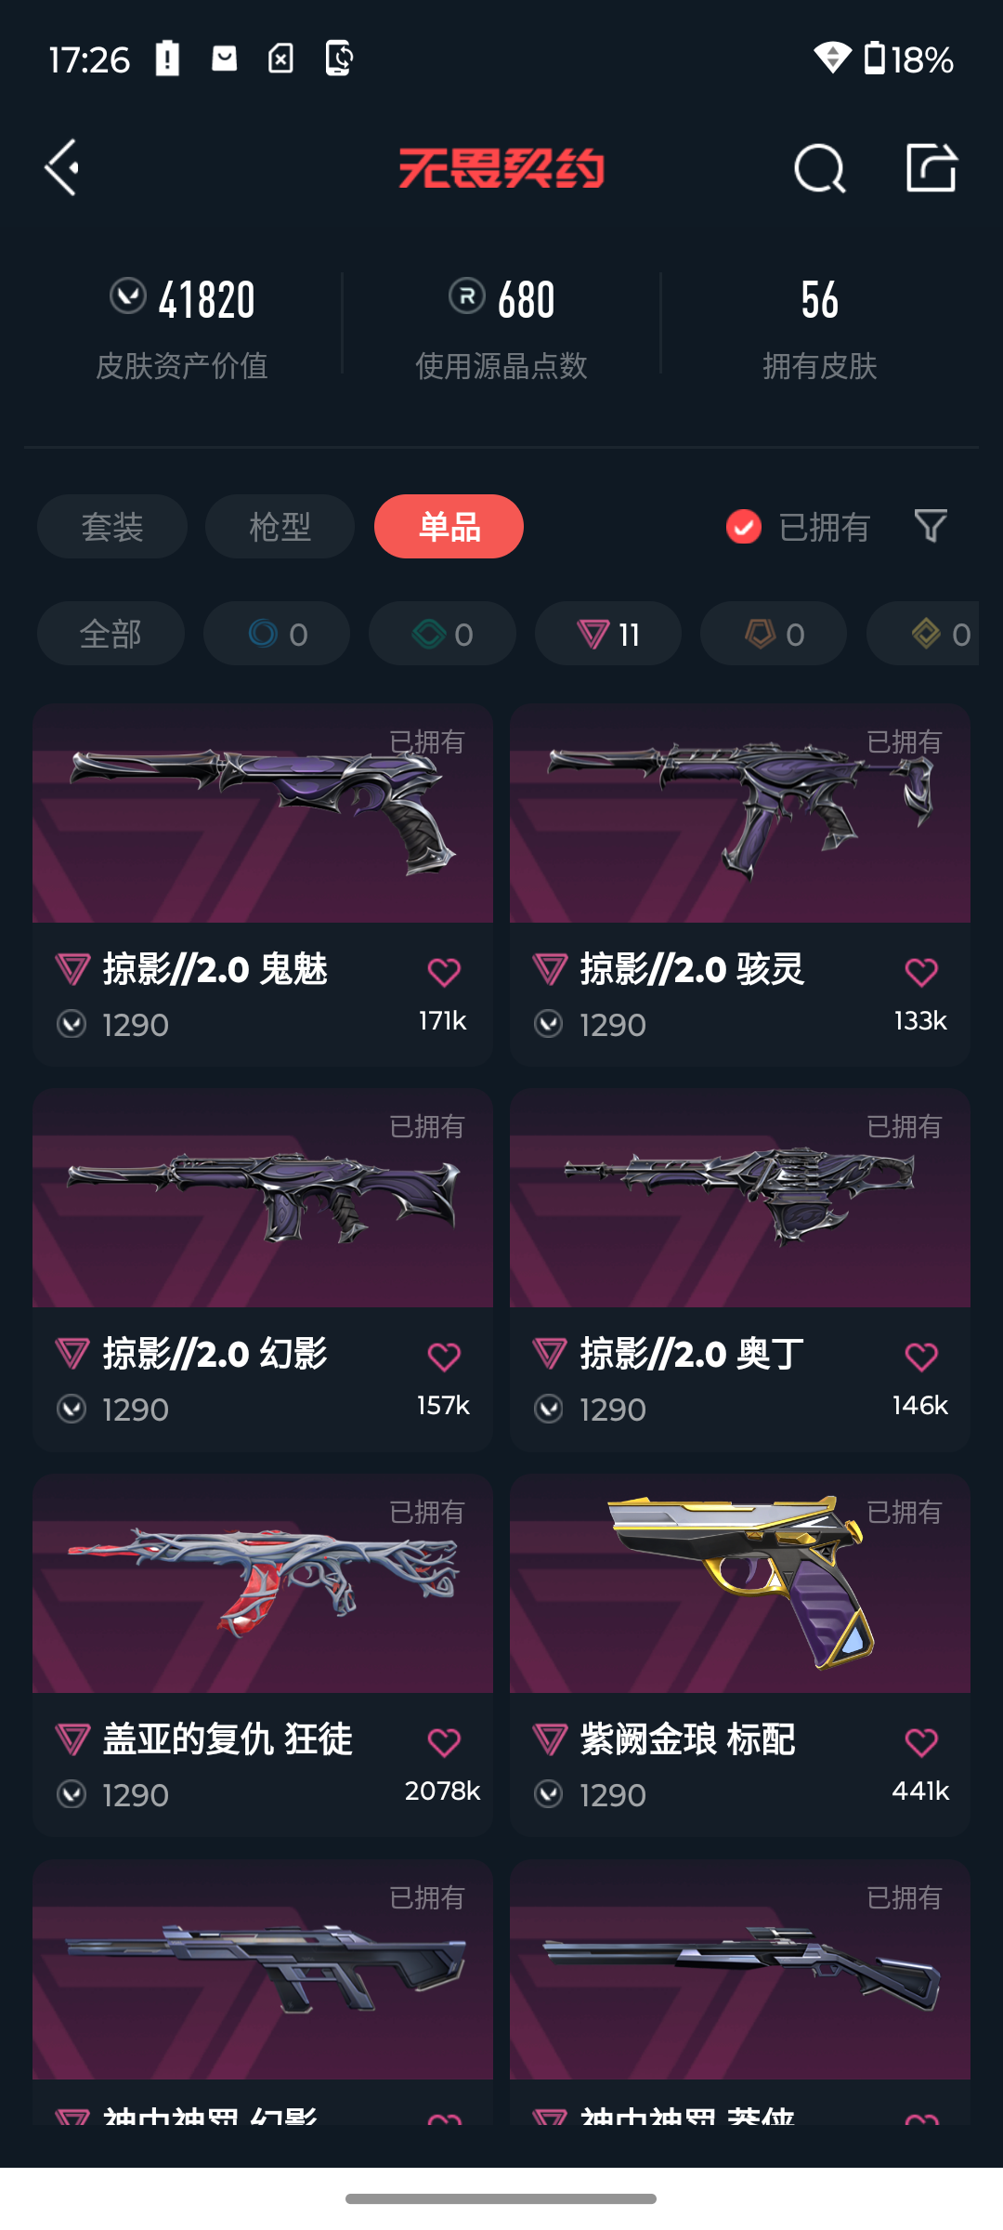Tap the share icon in header
Screen dimensions: 1003x2230
931,168
